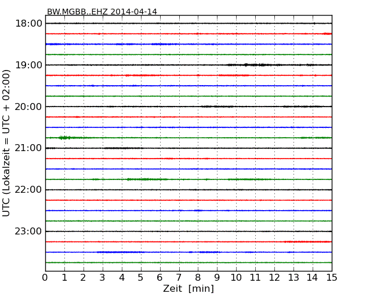Click the 22:00 time label
377x301 pixels.
tap(28, 190)
